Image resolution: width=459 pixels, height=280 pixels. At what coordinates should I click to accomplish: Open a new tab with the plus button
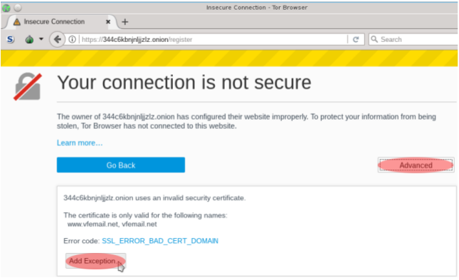click(125, 21)
